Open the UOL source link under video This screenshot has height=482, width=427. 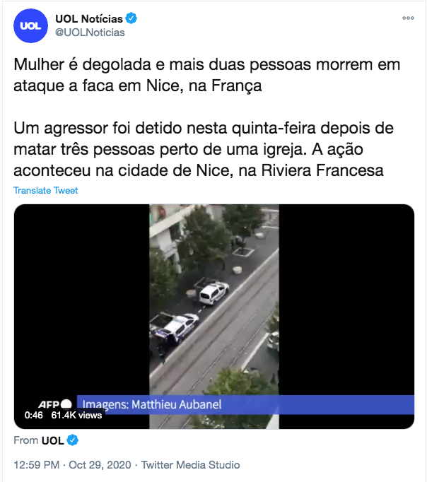52,440
